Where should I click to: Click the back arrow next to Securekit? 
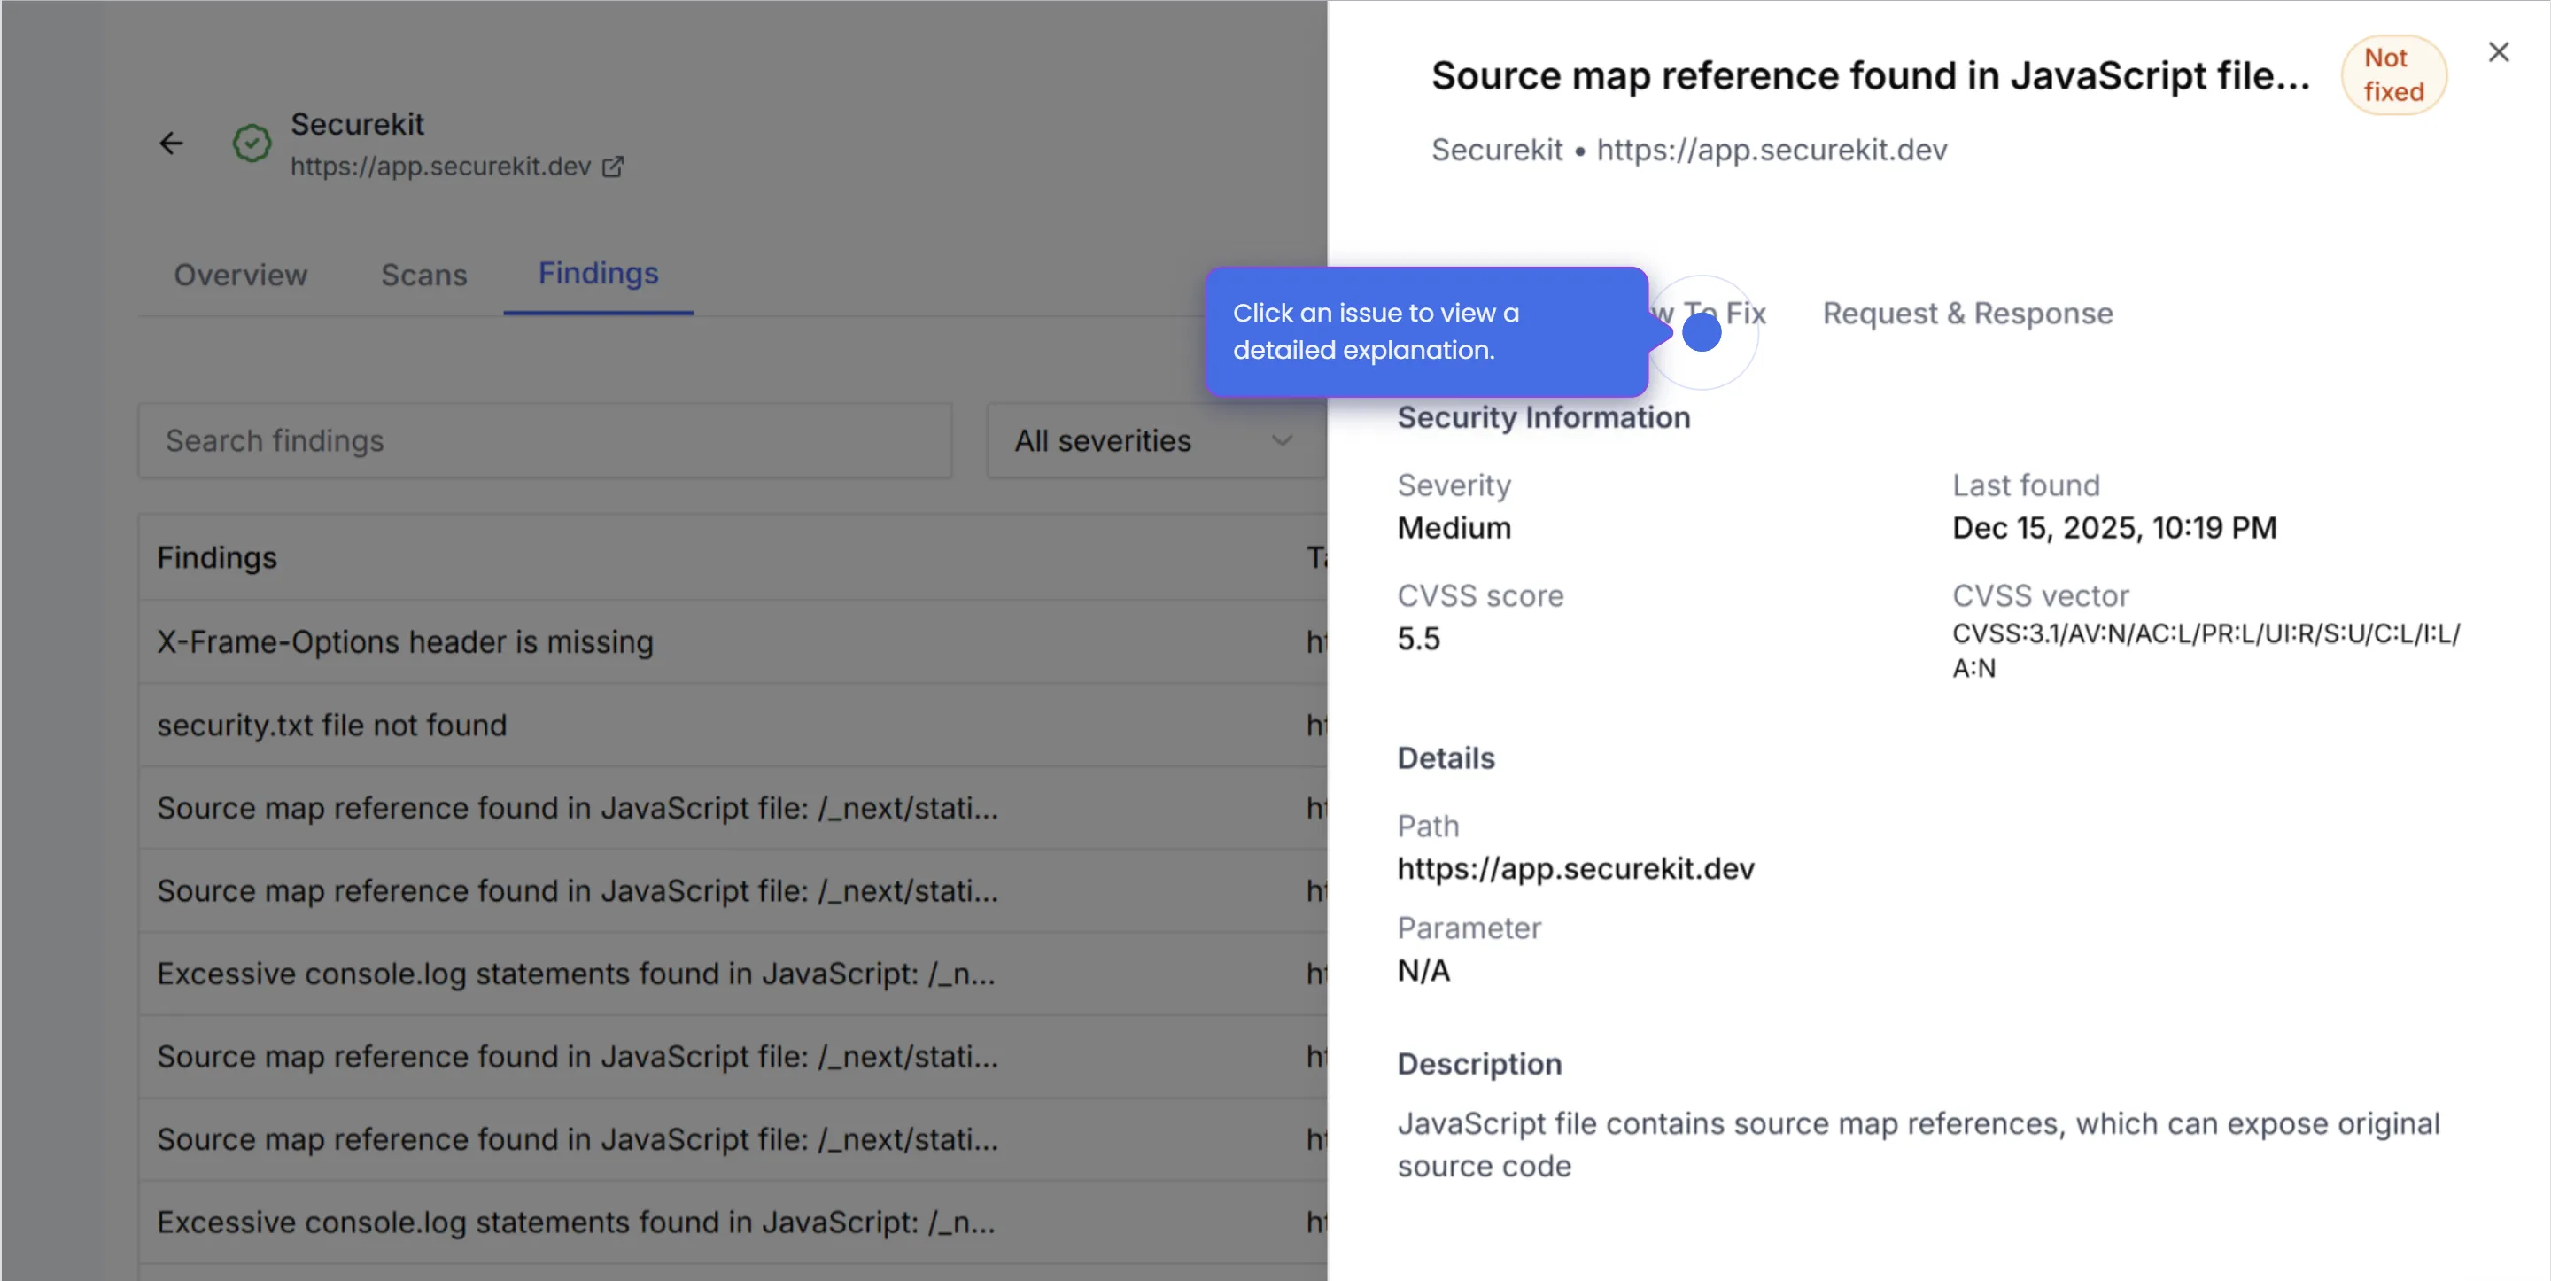click(171, 144)
